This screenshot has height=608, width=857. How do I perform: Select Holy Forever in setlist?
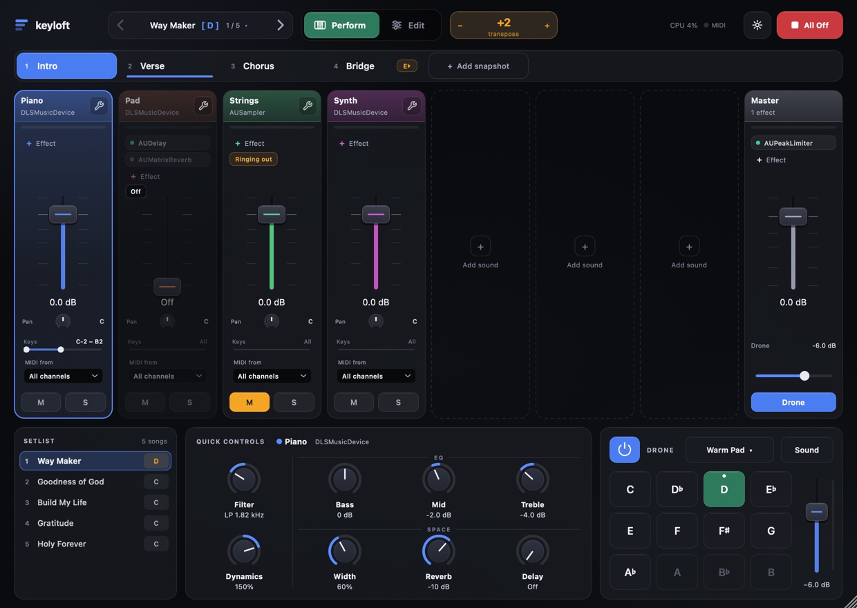click(95, 544)
